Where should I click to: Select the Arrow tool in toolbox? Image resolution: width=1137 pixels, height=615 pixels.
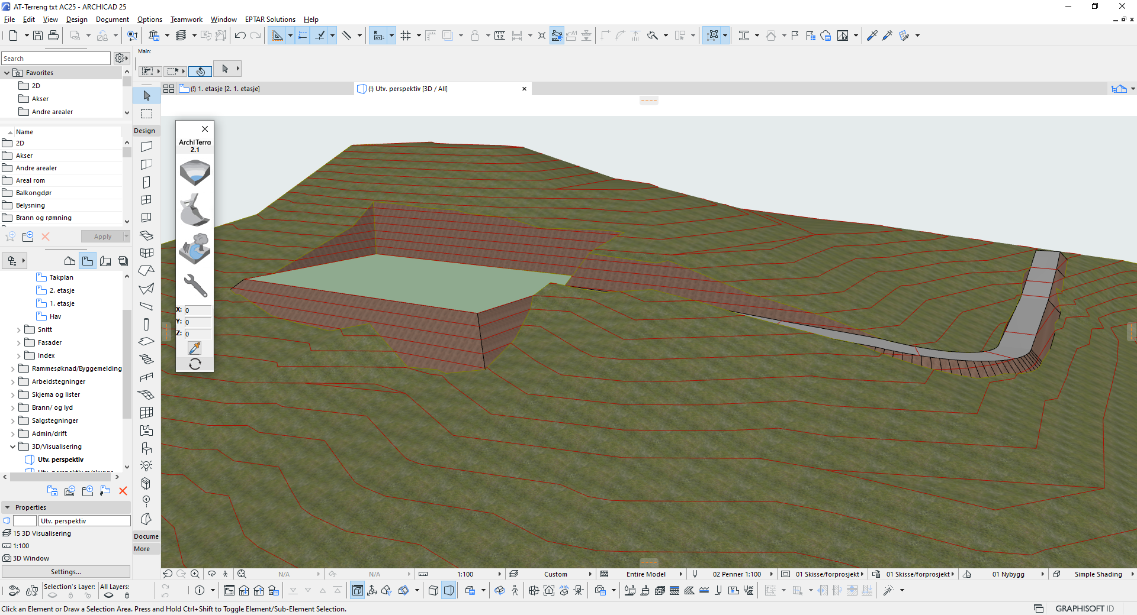147,96
